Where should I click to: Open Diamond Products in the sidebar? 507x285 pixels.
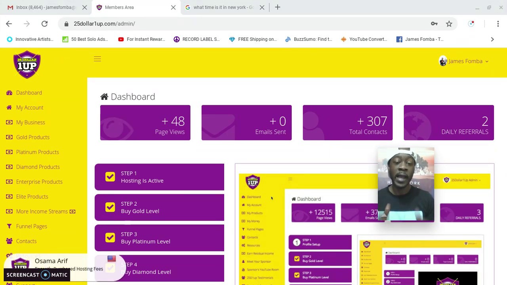38,167
